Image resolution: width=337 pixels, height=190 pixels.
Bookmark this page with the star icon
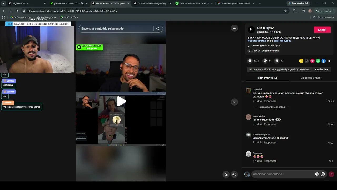click(x=285, y=11)
